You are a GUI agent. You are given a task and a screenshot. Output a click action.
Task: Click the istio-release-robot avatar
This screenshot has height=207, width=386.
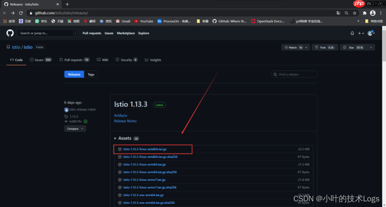pyautogui.click(x=66, y=110)
